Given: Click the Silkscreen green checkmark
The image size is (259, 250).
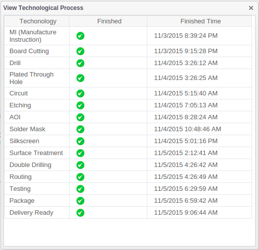Looking at the screenshot, I should tap(80, 141).
